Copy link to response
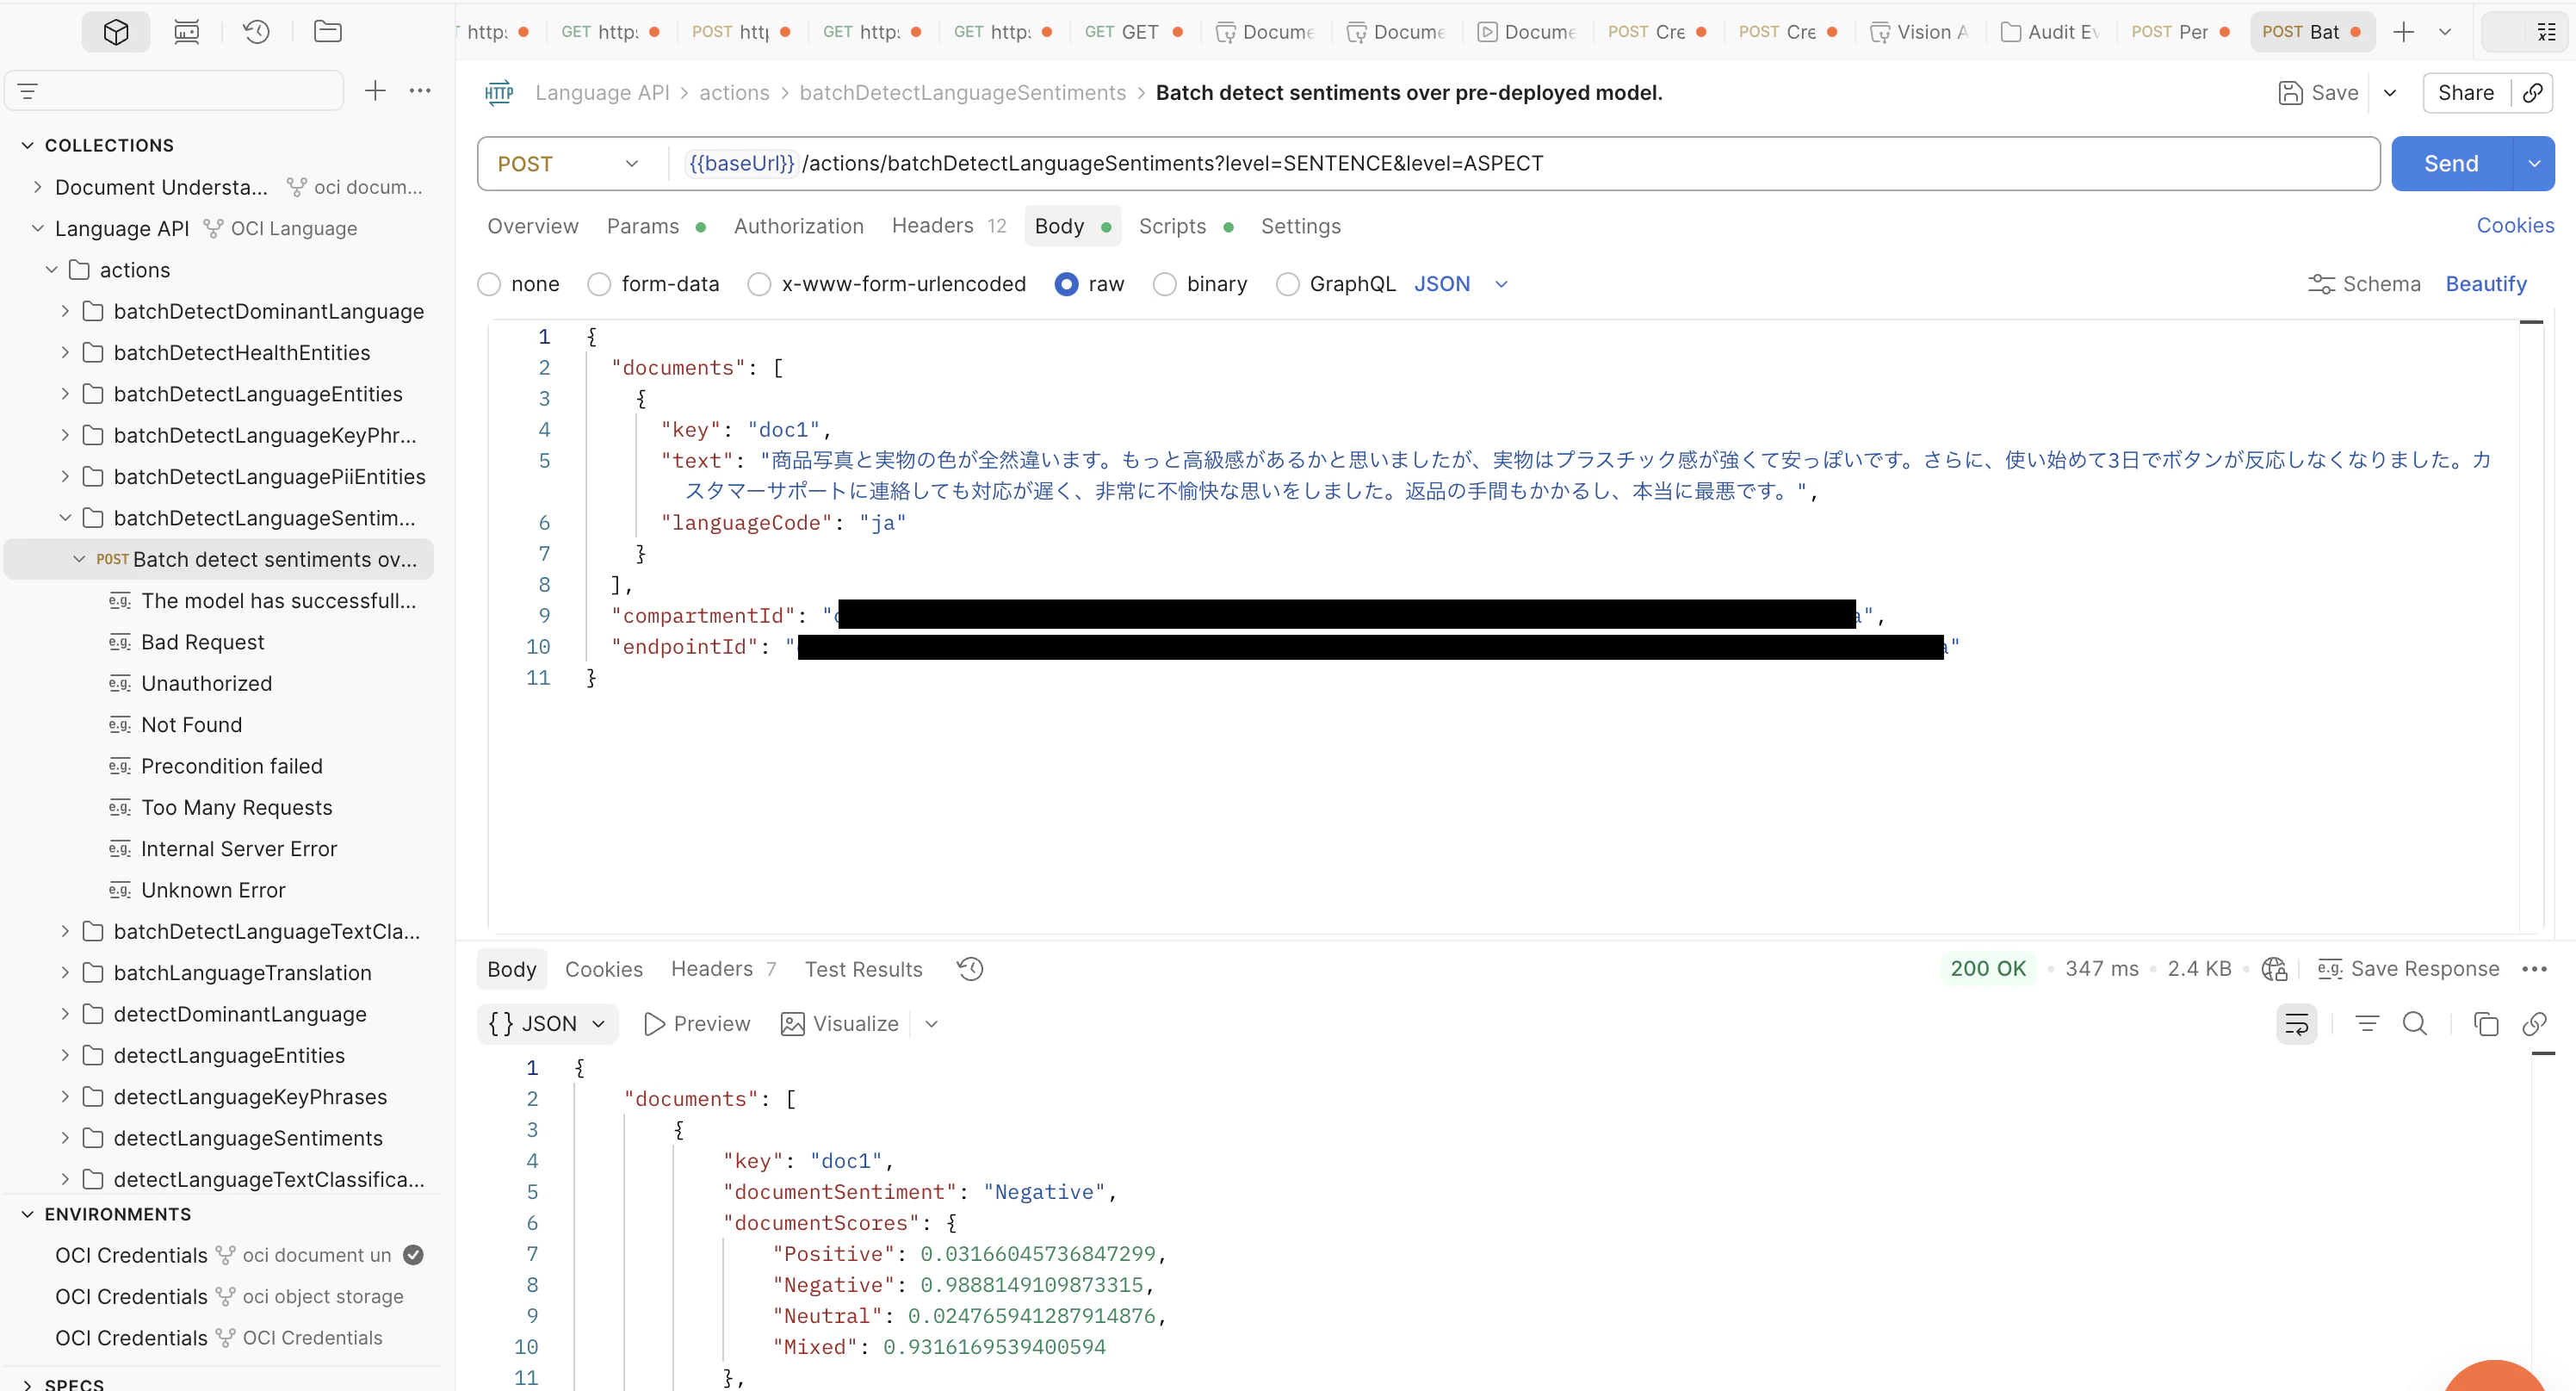This screenshot has height=1391, width=2576. 2534,1024
